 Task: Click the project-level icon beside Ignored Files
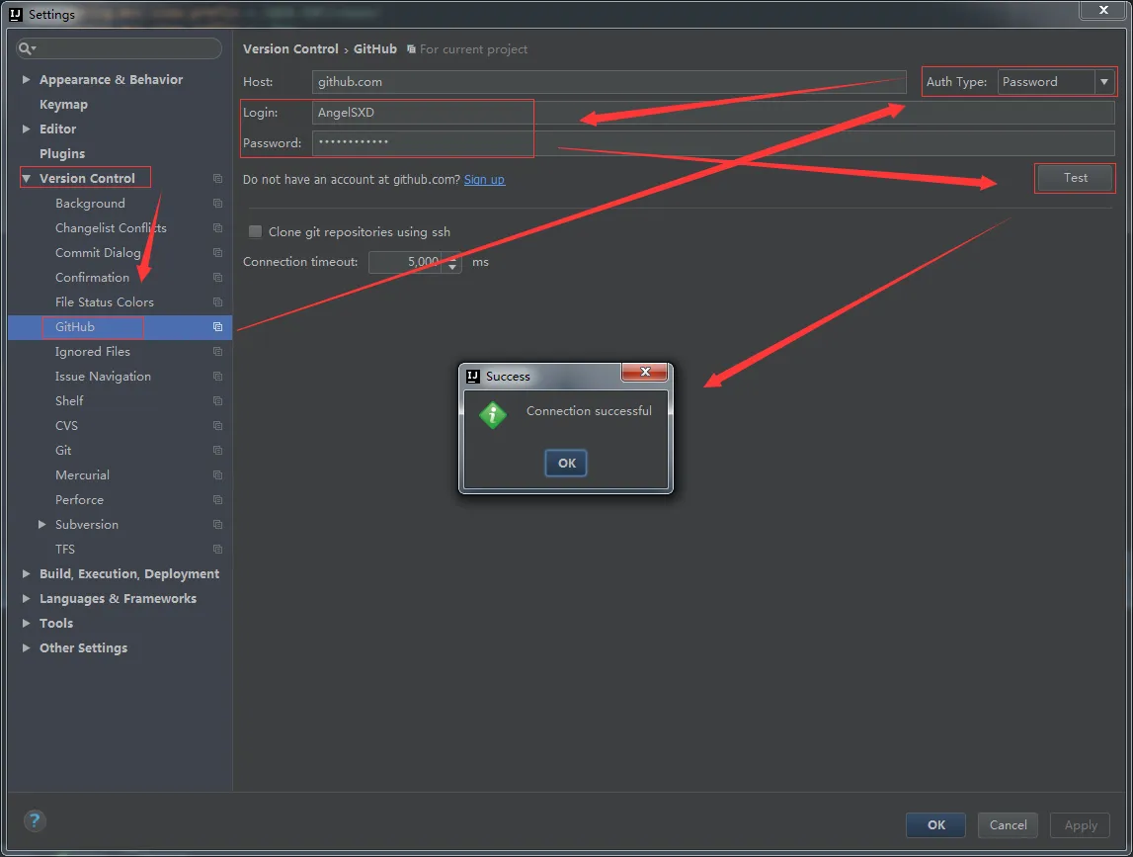(x=217, y=352)
